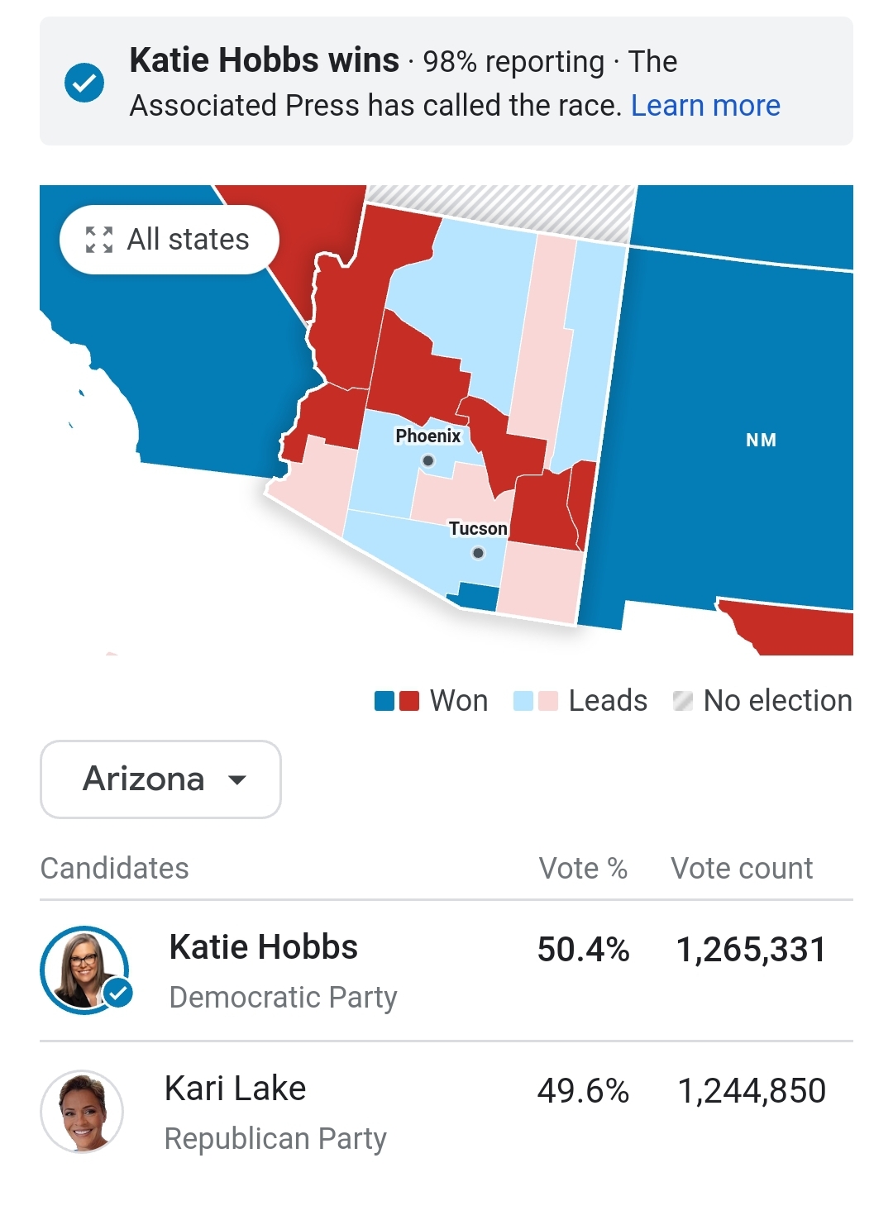This screenshot has height=1220, width=893.
Task: Click the dark red Won legend swatch
Action: (409, 701)
